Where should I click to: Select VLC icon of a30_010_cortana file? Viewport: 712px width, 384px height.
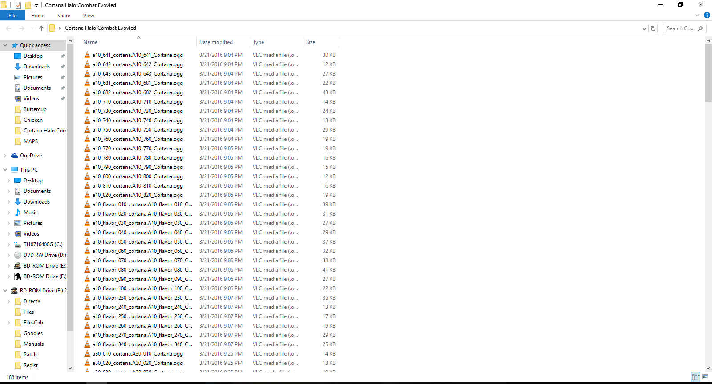[87, 354]
